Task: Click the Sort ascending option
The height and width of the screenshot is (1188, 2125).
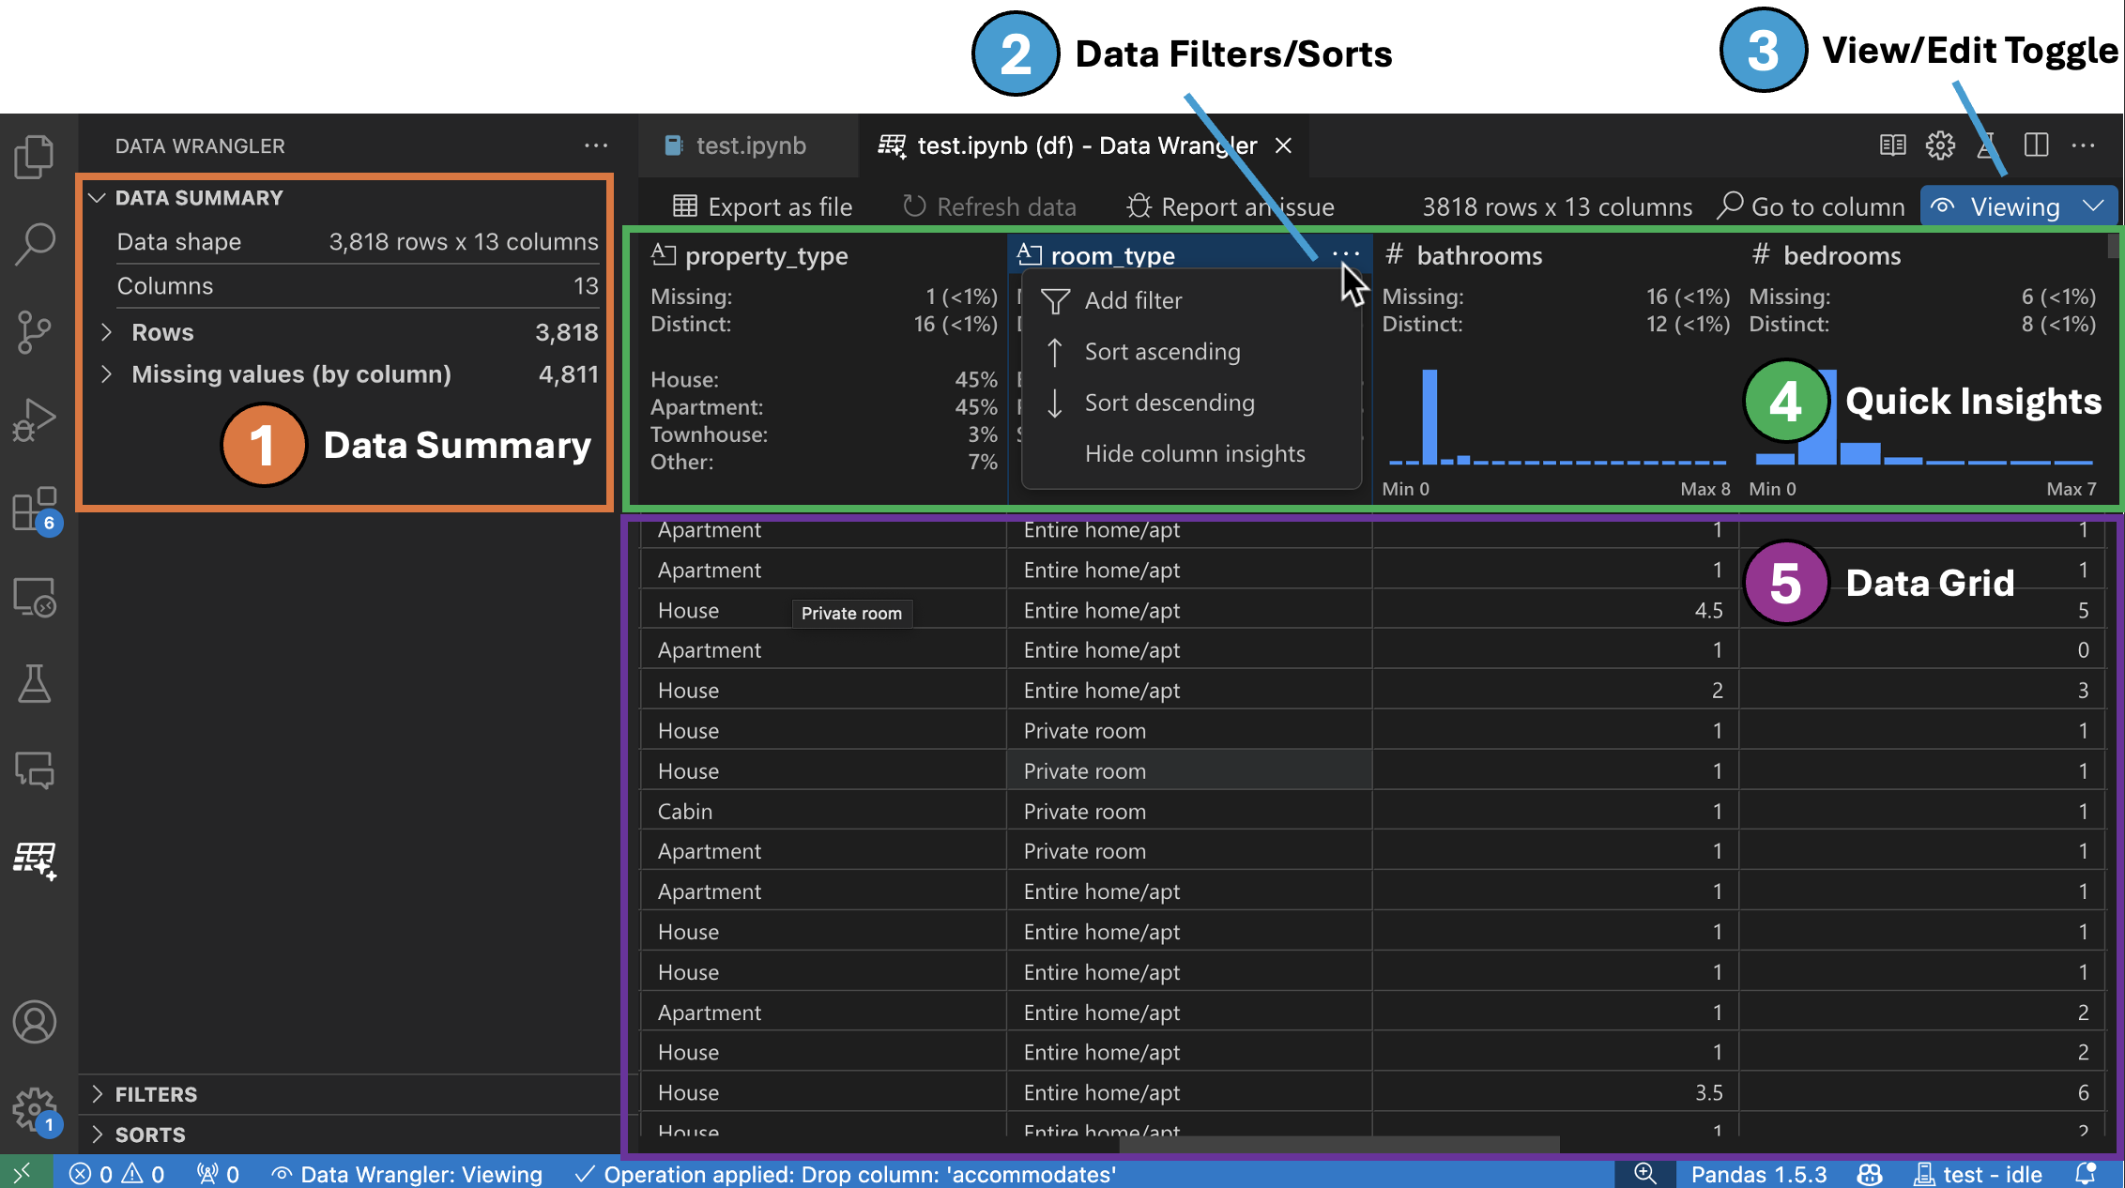Action: [x=1162, y=350]
